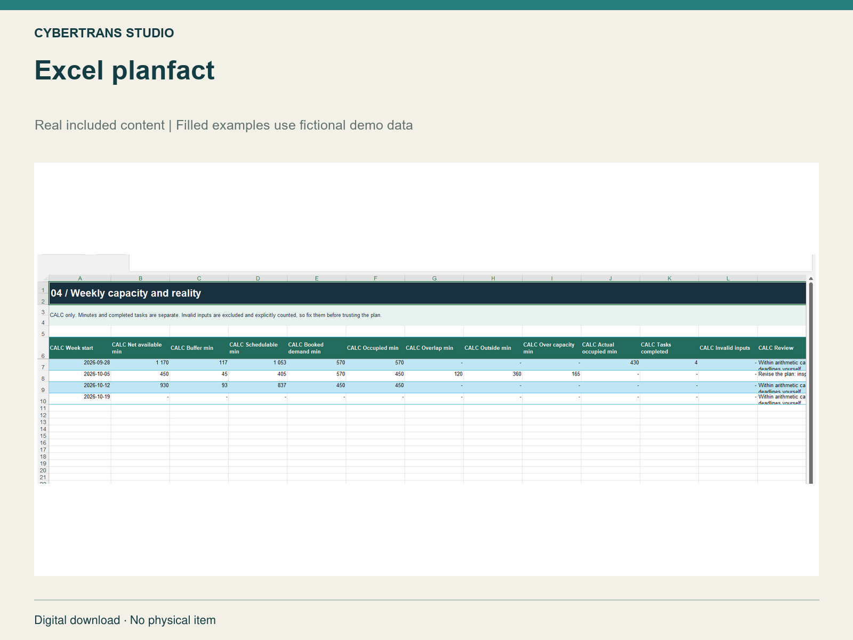
Task: Select column G header
Action: [x=434, y=278]
